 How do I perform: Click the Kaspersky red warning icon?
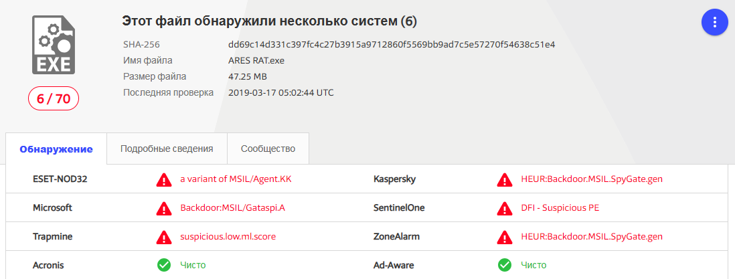click(x=505, y=180)
